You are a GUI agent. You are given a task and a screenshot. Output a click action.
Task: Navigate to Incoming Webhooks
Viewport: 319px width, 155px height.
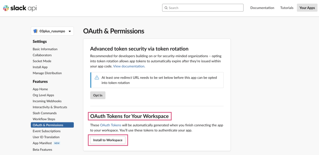coord(47,101)
